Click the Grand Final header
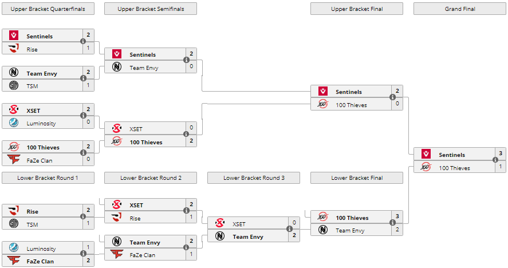Viewport: 508px width, 268px height. click(x=460, y=9)
